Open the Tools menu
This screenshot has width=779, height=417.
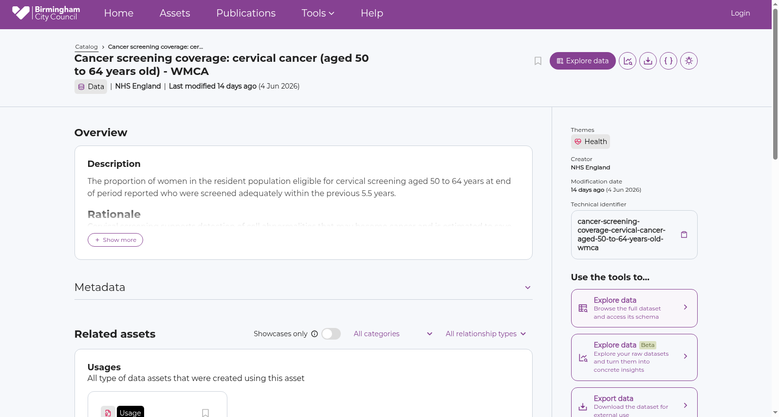[x=318, y=13]
